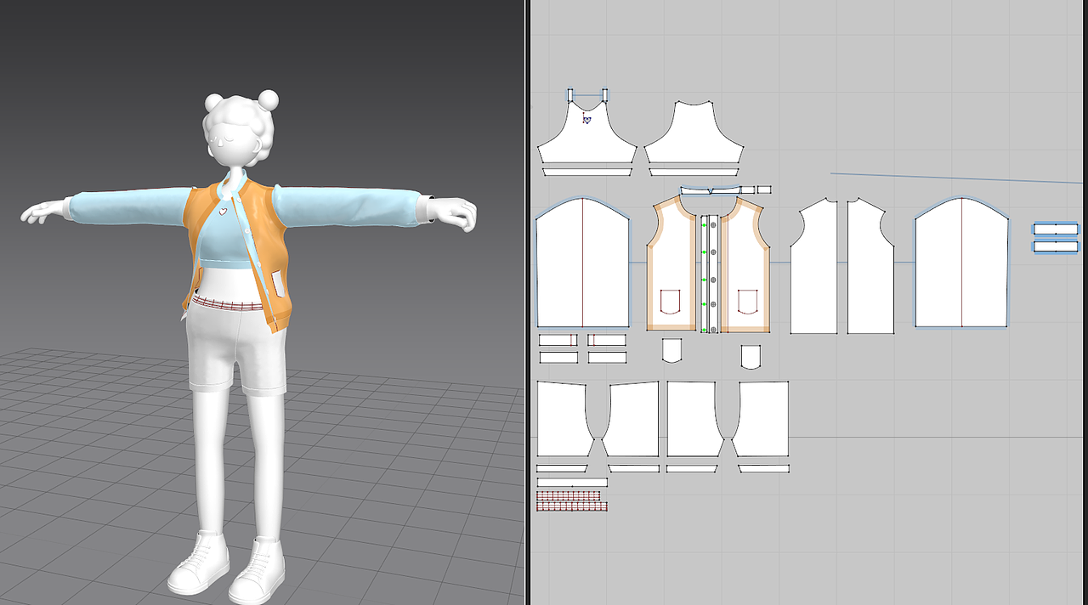Click the white pocket on avatar's vest
The height and width of the screenshot is (605, 1088).
279,282
